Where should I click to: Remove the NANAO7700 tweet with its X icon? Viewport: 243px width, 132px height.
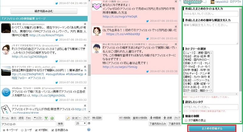click(85, 106)
